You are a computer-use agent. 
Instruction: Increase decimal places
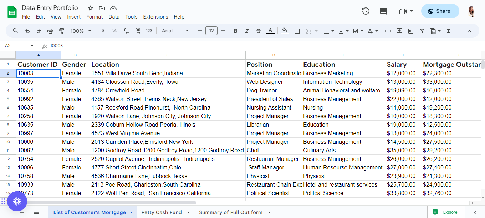[137, 31]
